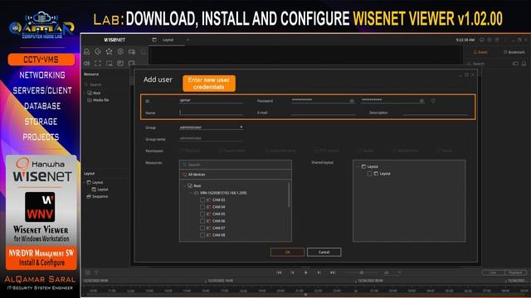The image size is (531, 298).
Task: Tick the CAM 08 checkbox
Action: click(x=202, y=235)
